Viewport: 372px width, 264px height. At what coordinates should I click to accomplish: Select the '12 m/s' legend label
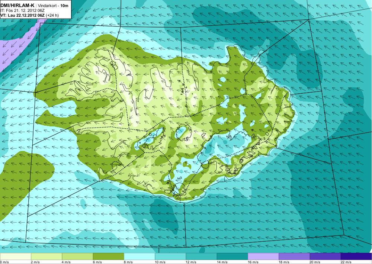pos(191,262)
